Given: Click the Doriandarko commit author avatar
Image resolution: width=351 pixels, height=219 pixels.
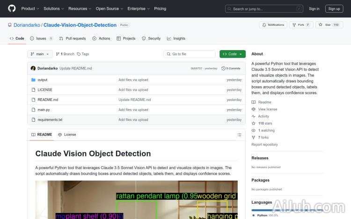Looking at the screenshot, I should pos(33,68).
